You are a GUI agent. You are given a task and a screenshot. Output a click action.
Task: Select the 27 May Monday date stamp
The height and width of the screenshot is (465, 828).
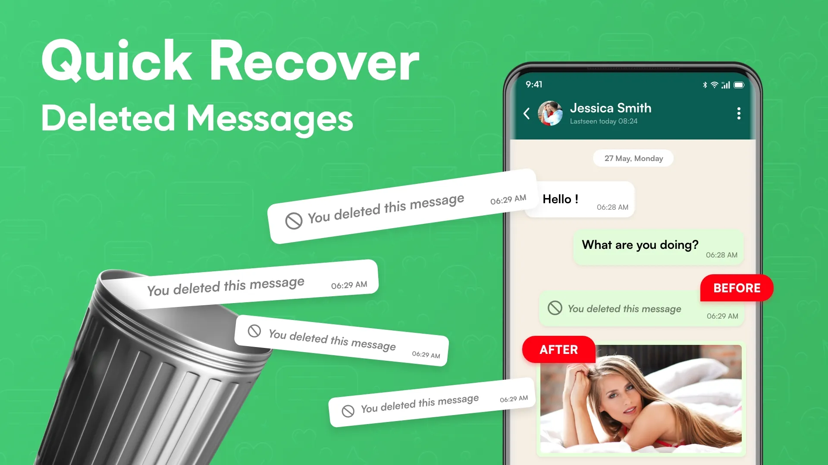(634, 158)
